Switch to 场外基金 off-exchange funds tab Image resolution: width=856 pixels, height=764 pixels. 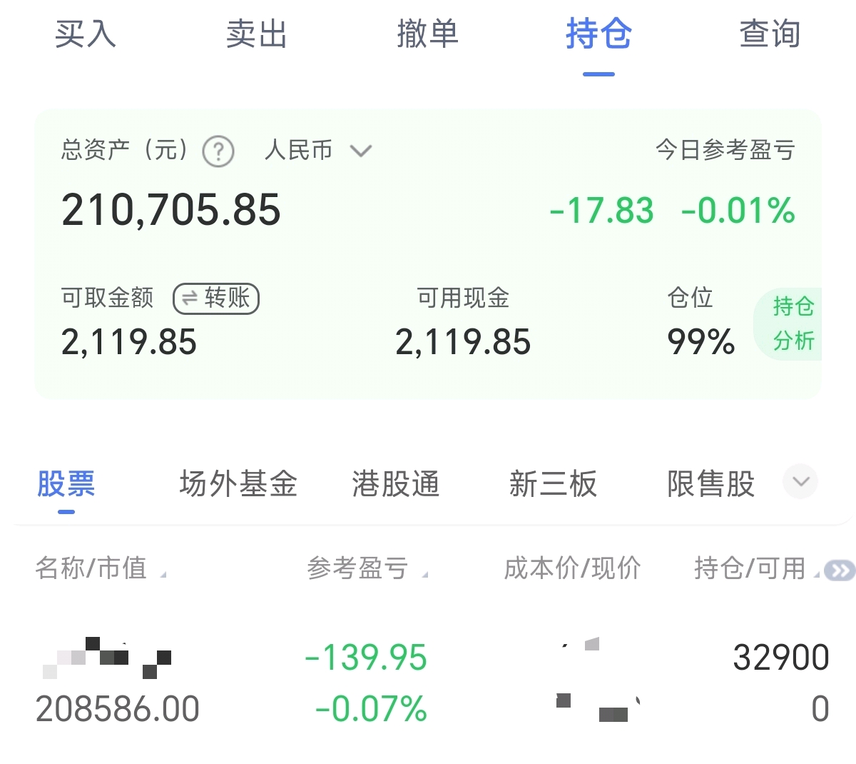238,484
